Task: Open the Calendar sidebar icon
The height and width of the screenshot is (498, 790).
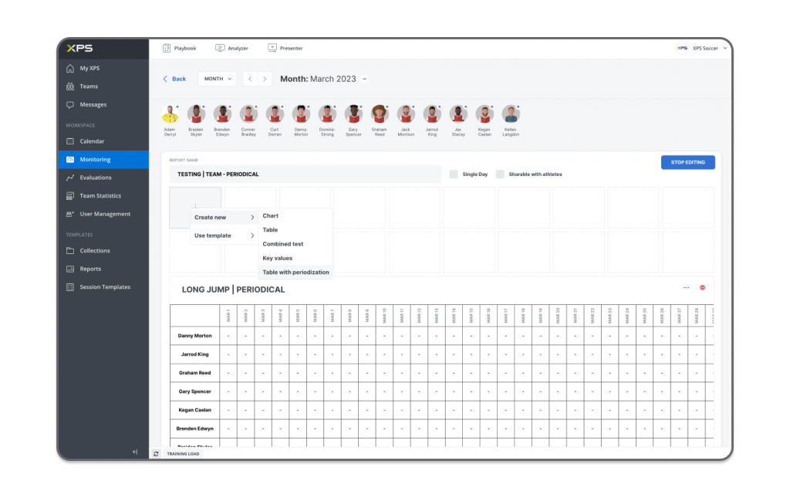Action: [x=70, y=141]
